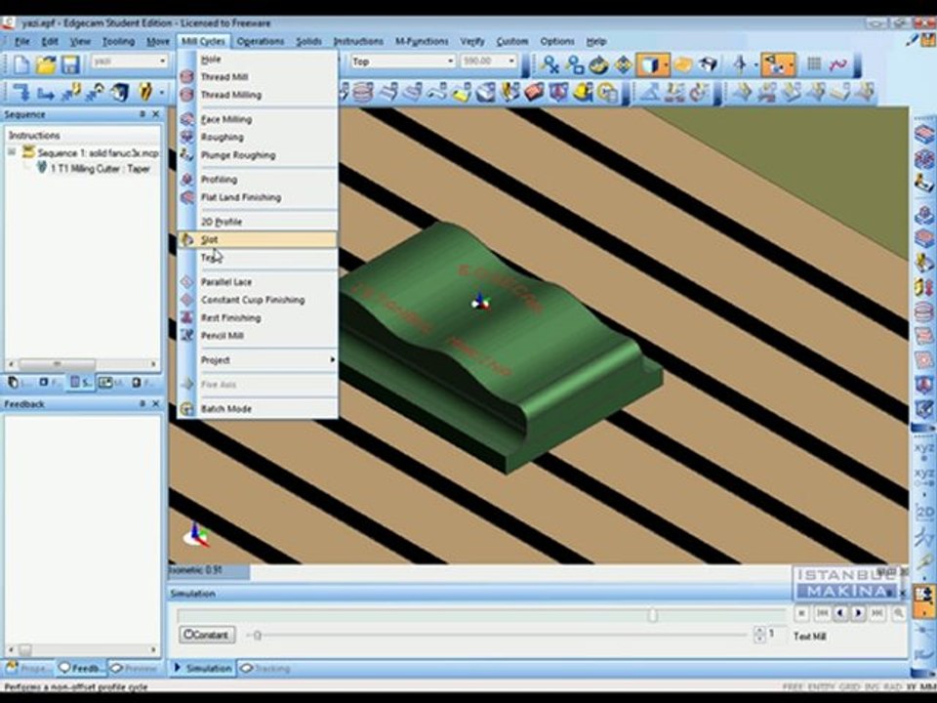This screenshot has width=937, height=703.
Task: Click the simulation progress bar handle
Action: pos(653,615)
